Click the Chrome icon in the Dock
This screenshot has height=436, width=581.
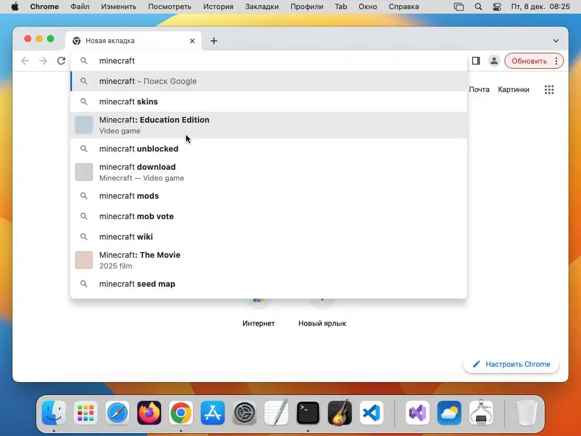click(x=181, y=413)
